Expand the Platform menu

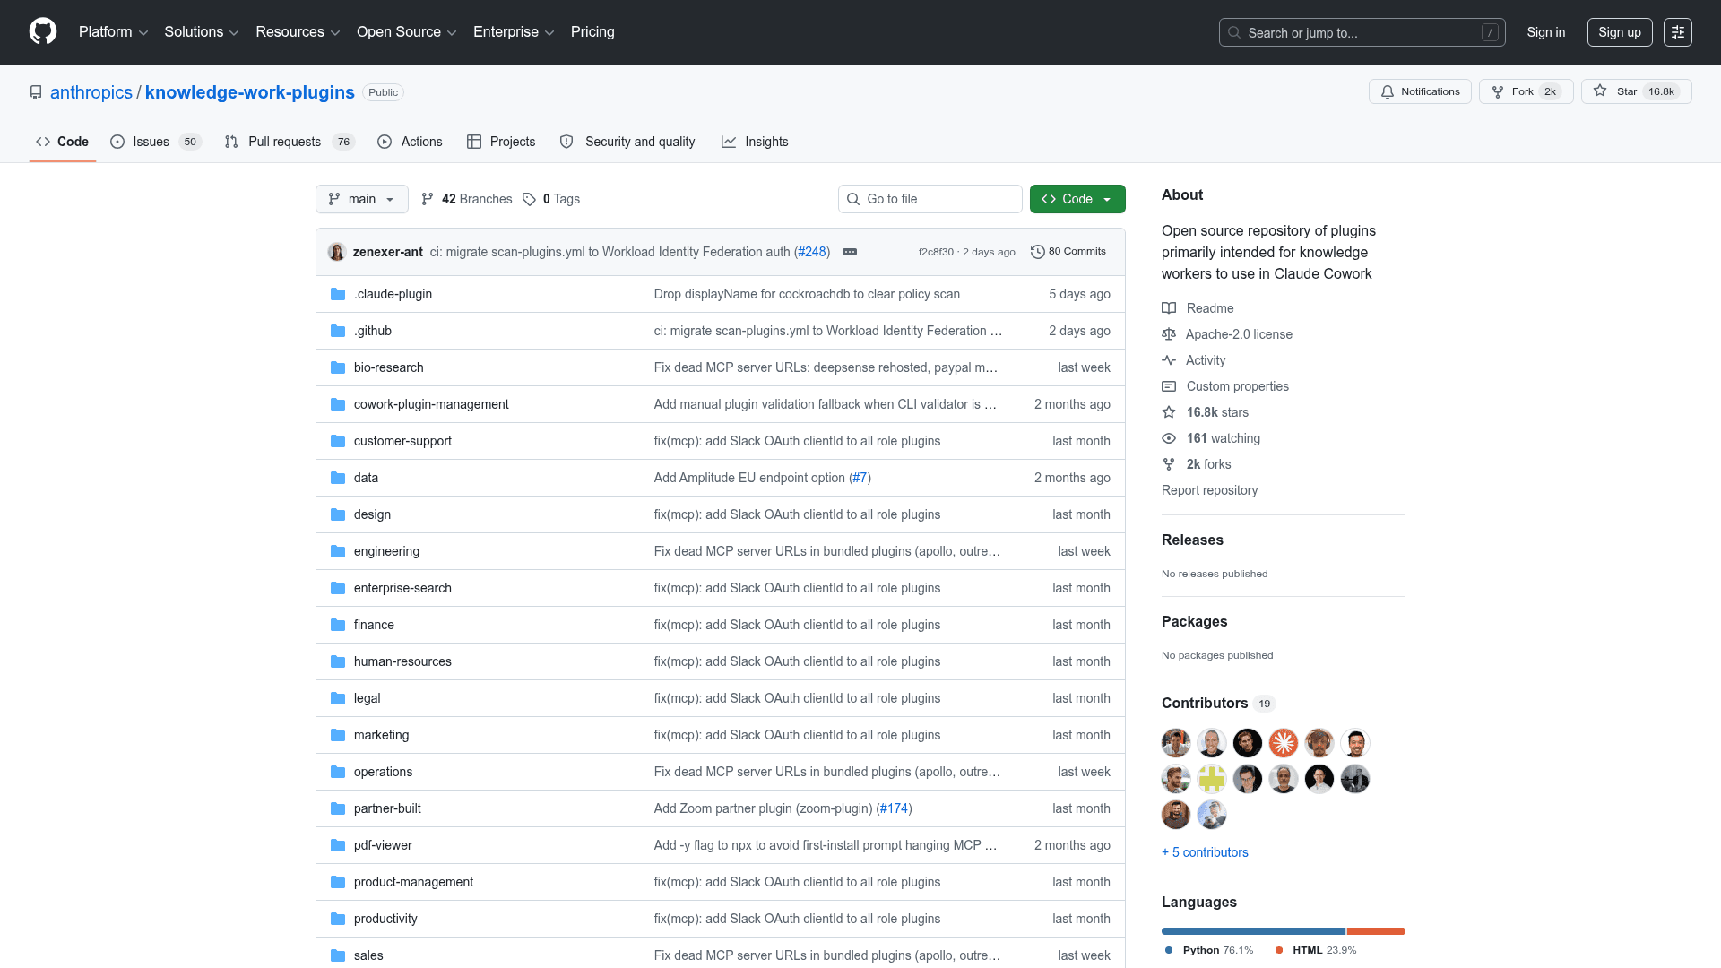coord(113,32)
